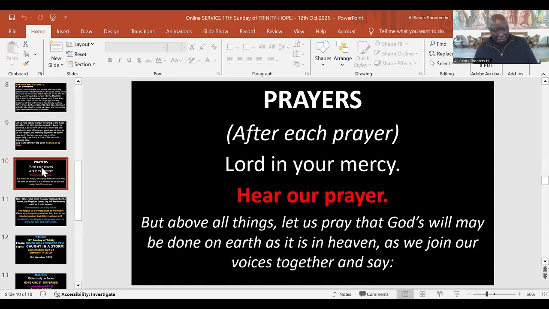549x309 pixels.
Task: Switch to Reading View icon
Action: 440,294
